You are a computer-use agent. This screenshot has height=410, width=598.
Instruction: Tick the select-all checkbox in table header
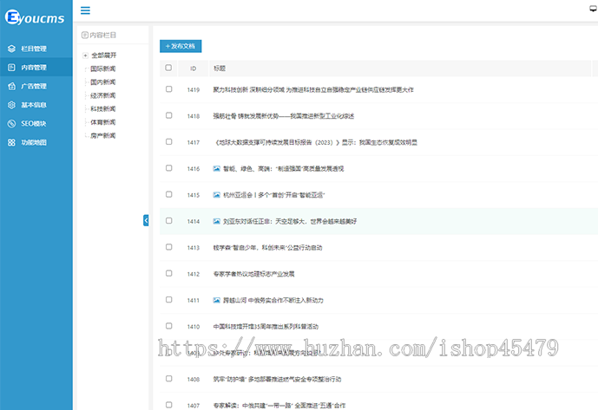[x=168, y=68]
